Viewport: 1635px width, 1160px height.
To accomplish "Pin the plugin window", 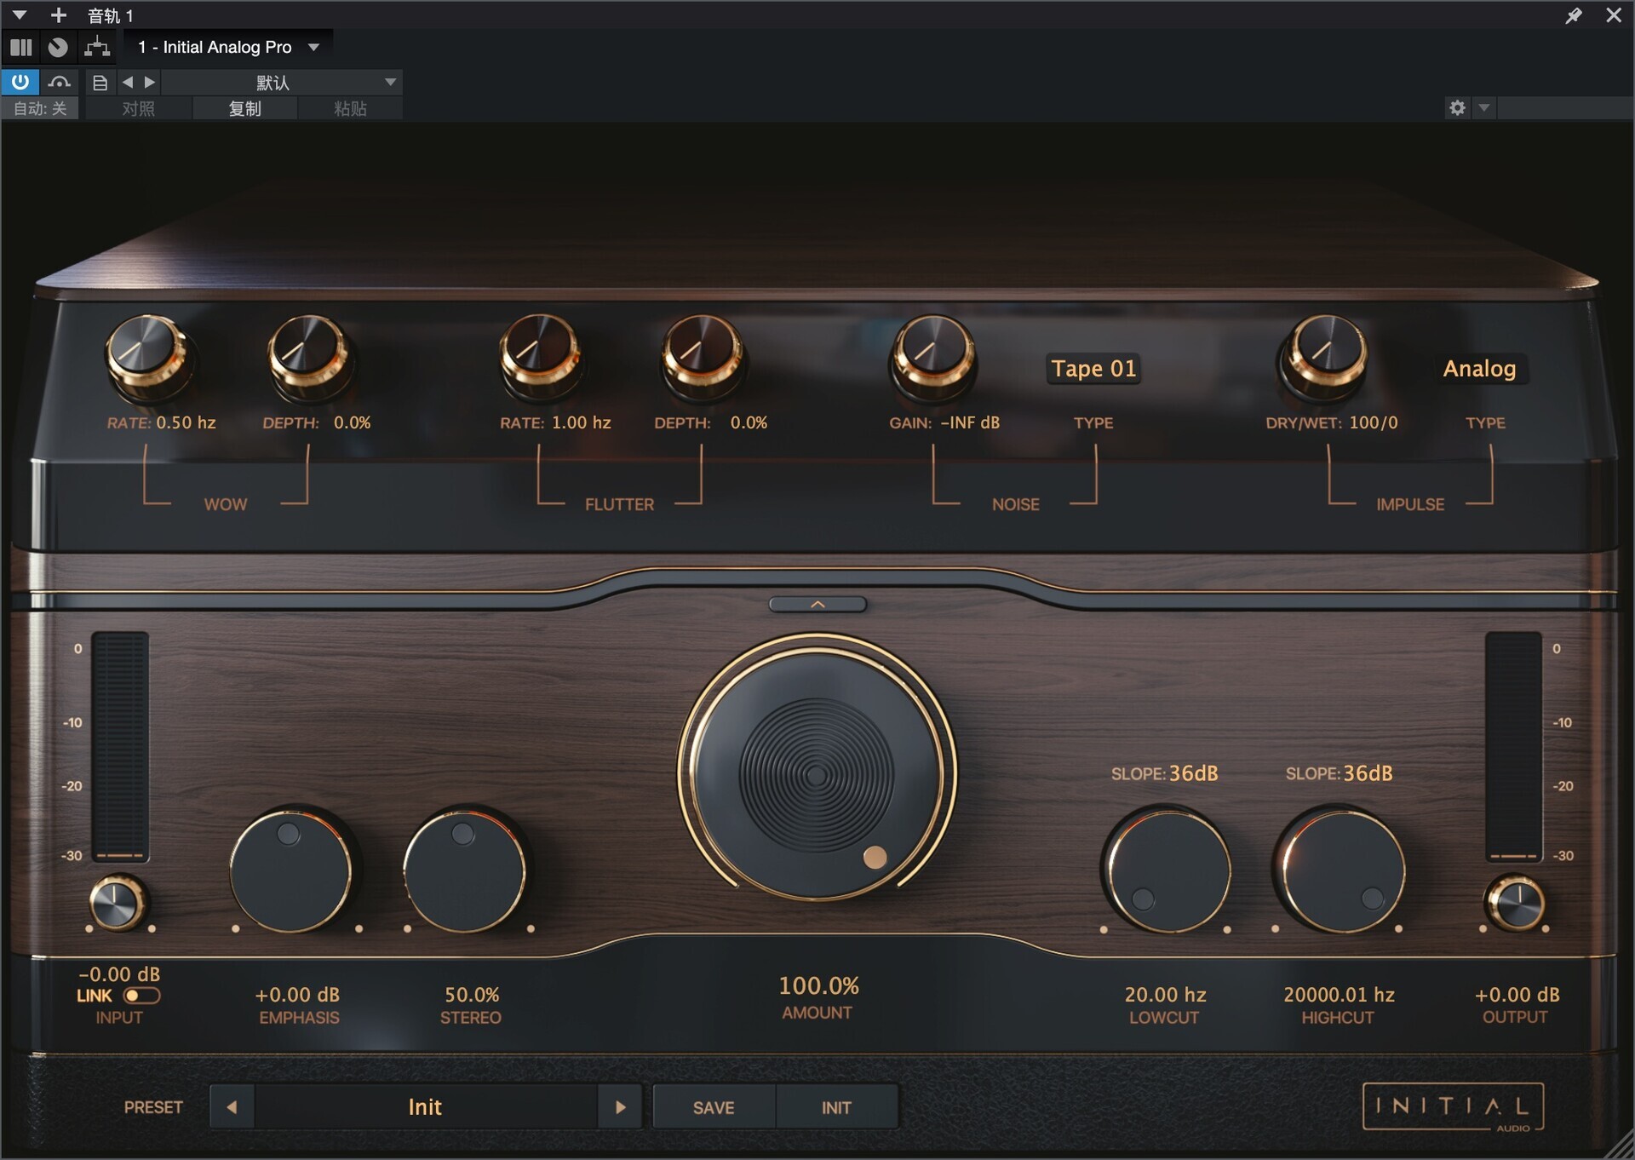I will click(x=1574, y=15).
